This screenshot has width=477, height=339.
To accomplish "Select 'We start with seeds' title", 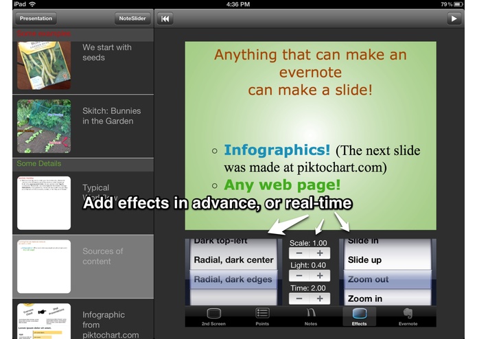I will (107, 52).
